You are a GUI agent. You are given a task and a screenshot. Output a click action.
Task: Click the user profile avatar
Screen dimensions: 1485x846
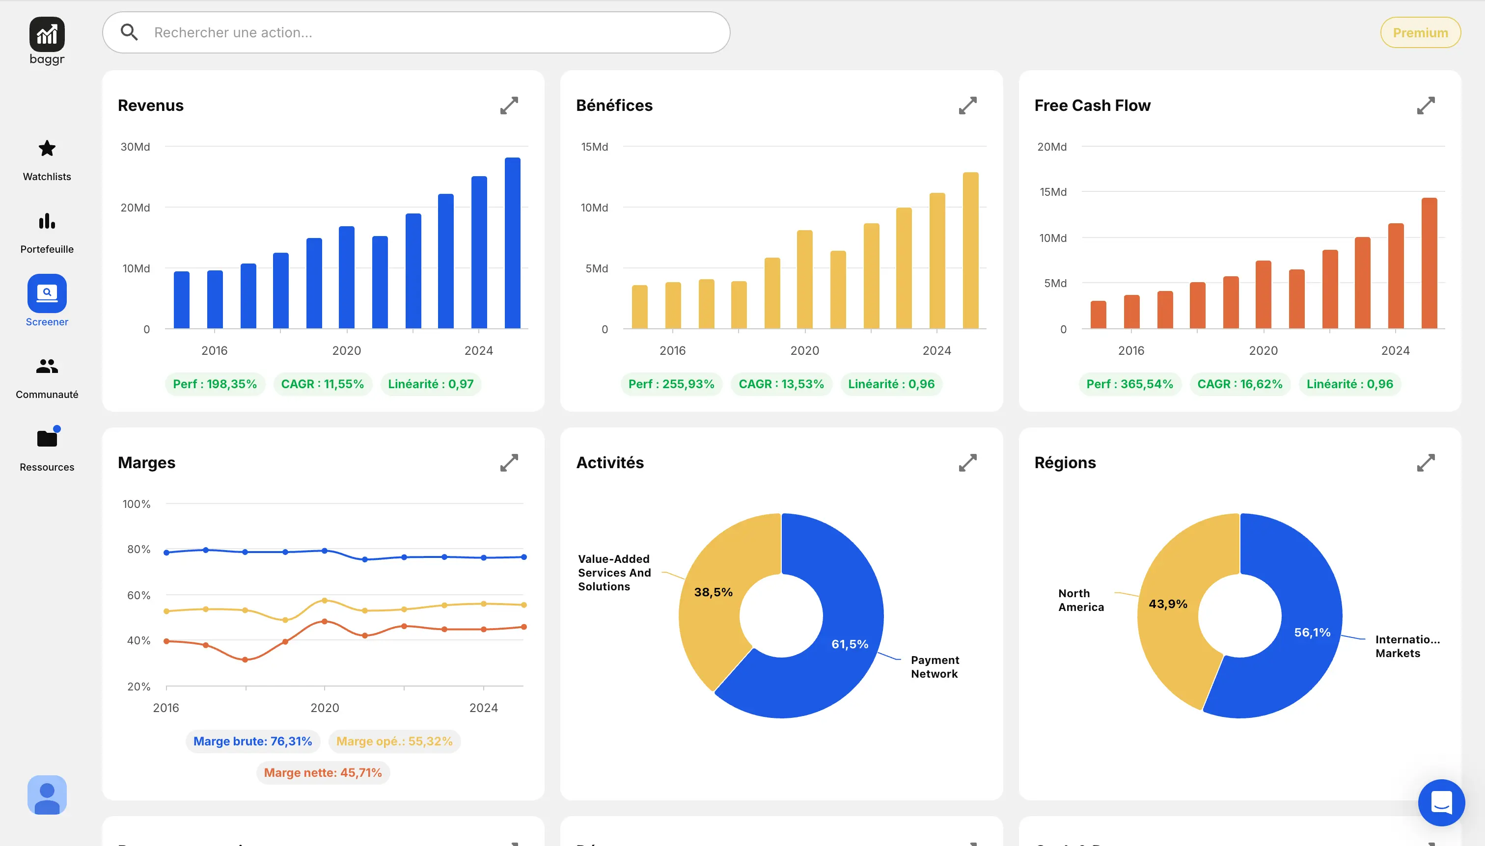point(47,794)
